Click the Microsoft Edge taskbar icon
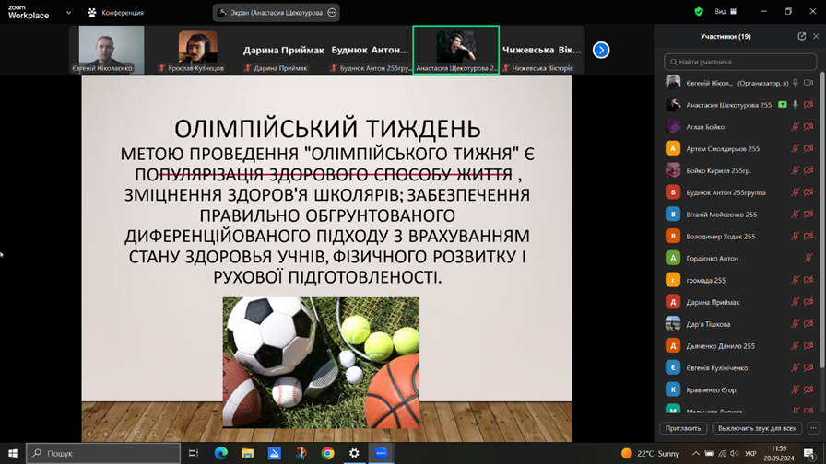 221,453
